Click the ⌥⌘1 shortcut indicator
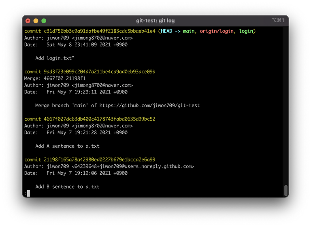 point(278,20)
